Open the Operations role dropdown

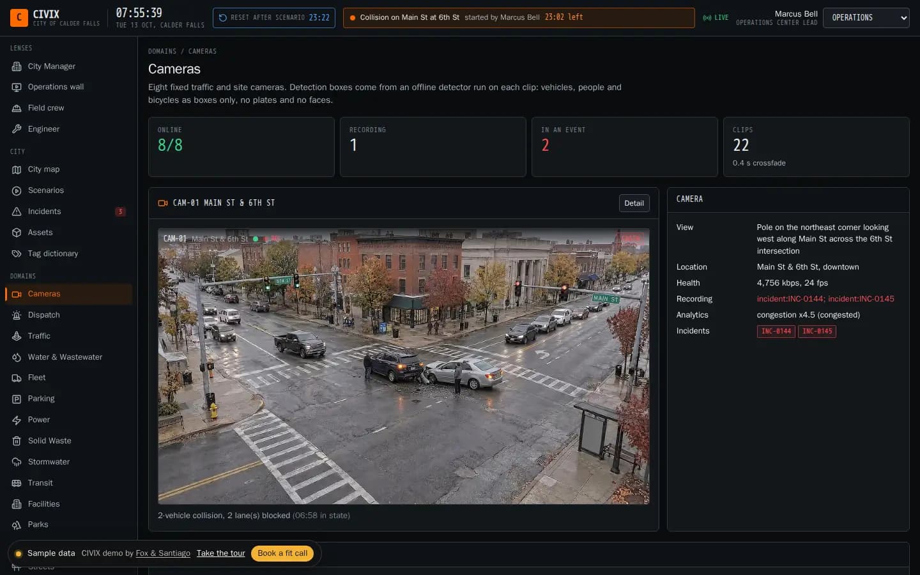[866, 18]
